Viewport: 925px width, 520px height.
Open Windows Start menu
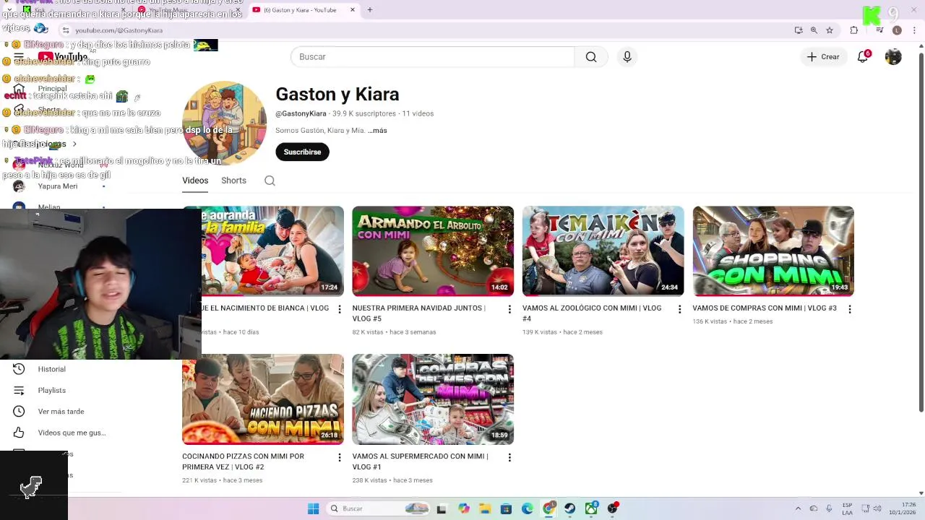coord(313,509)
